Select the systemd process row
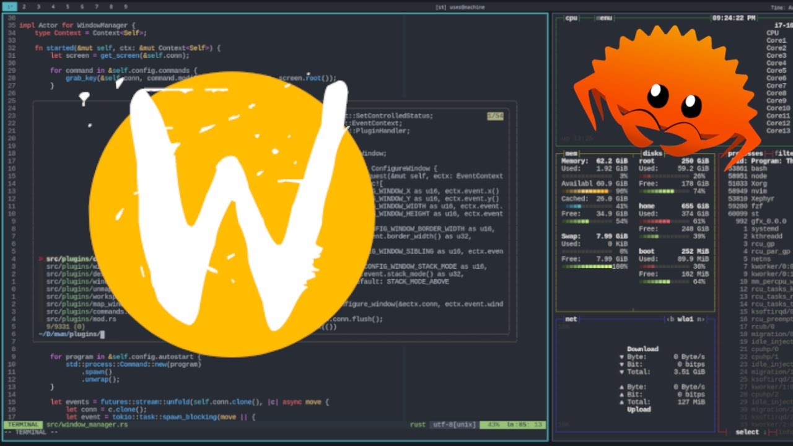The image size is (793, 446). click(760, 229)
